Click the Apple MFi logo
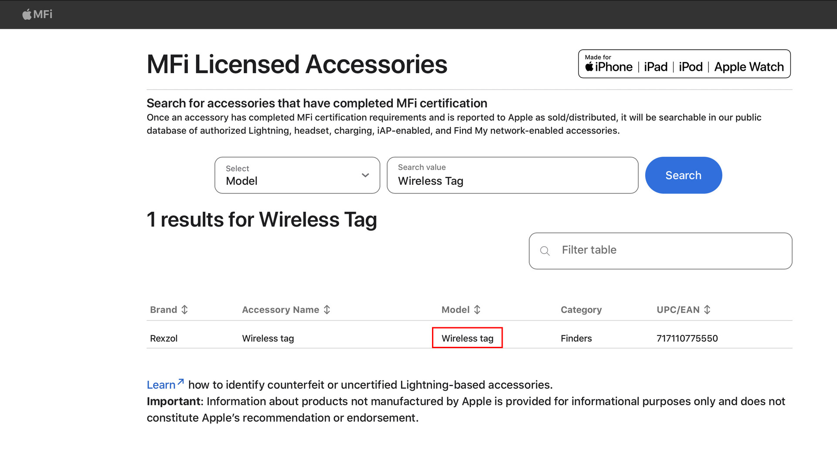Screen dimensions: 837x461 click(x=37, y=14)
